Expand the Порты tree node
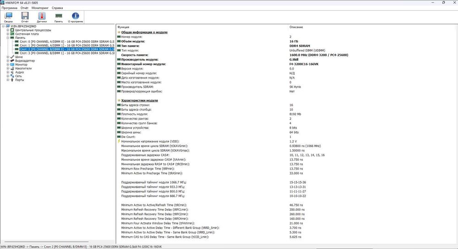Viewport: 458px width, 249px height. click(x=8, y=80)
